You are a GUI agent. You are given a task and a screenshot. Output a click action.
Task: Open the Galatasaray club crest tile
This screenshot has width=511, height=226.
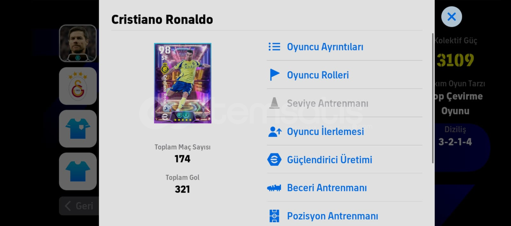click(x=78, y=86)
